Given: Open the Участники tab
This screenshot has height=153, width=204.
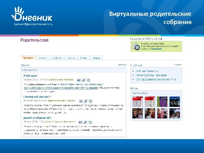Looking at the screenshot, I should click(43, 58).
